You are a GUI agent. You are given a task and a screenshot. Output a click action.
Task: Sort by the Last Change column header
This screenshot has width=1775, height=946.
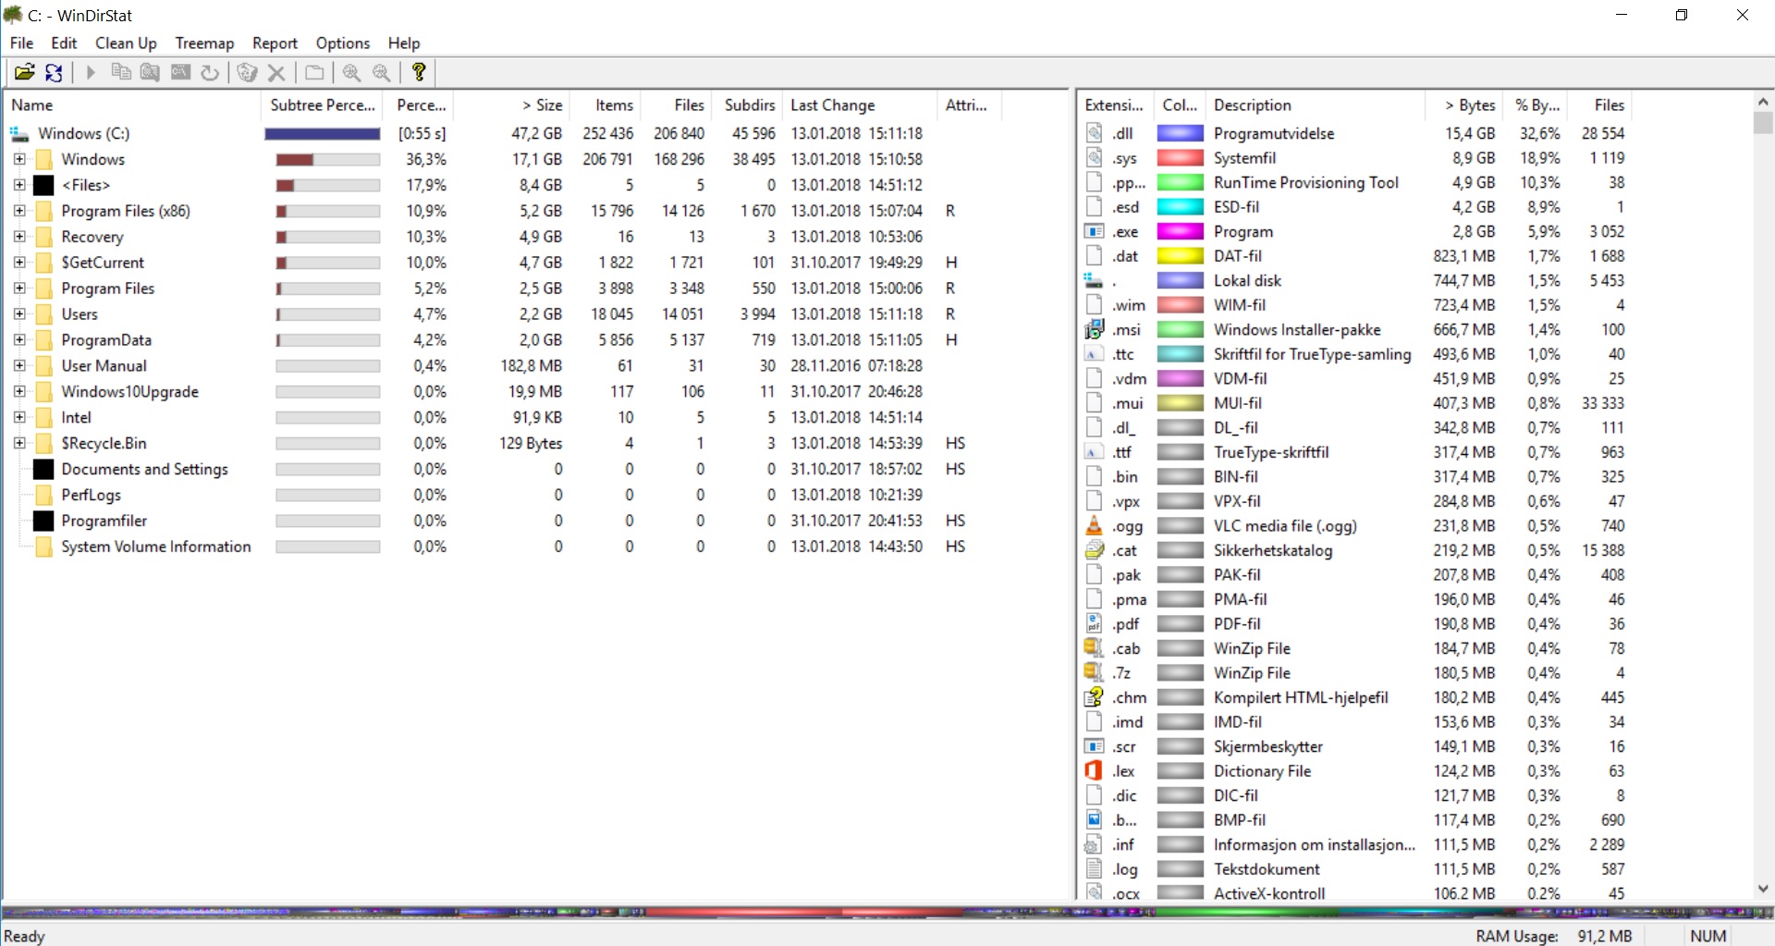[x=860, y=104]
